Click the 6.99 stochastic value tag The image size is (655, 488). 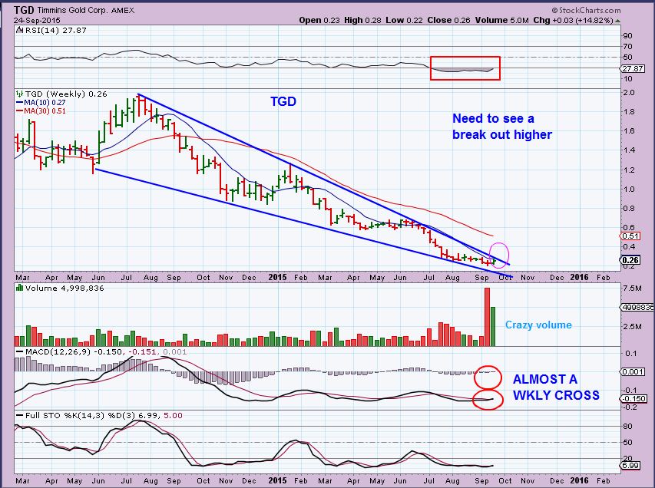pos(630,465)
